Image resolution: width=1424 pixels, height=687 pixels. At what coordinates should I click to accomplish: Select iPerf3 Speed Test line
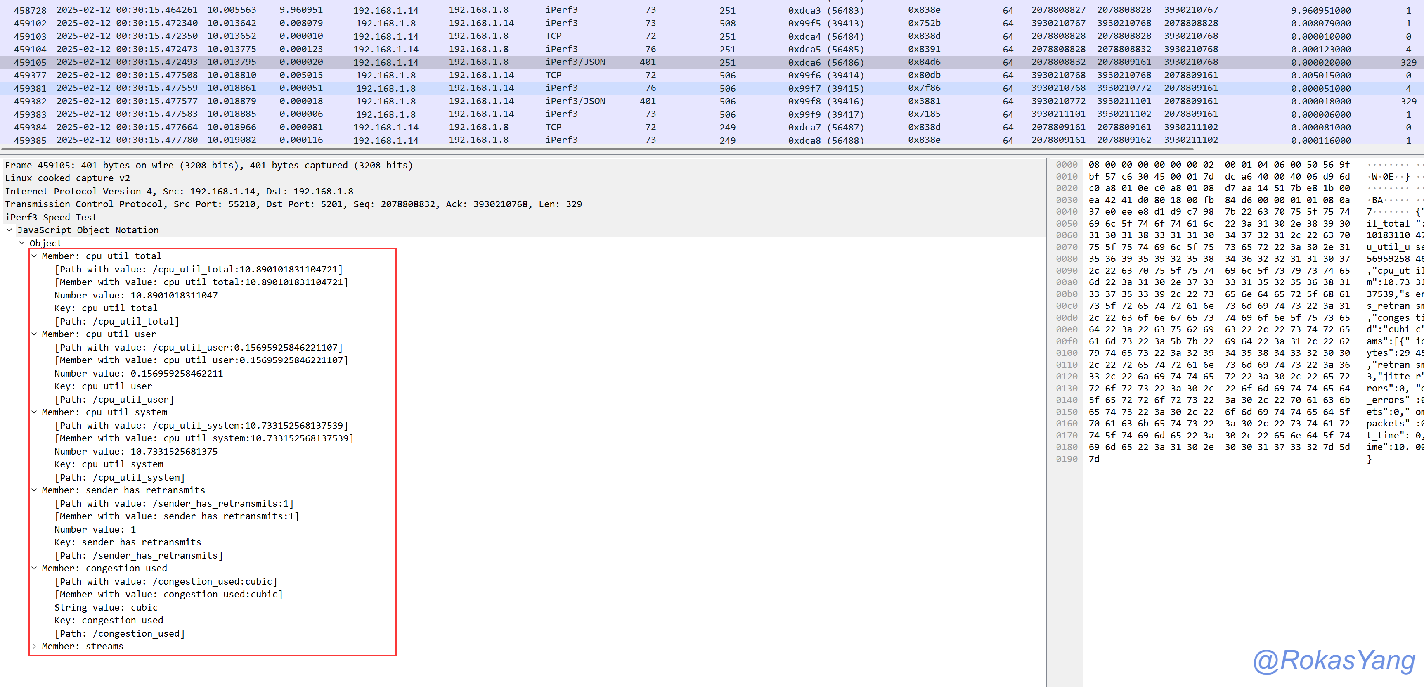point(51,218)
